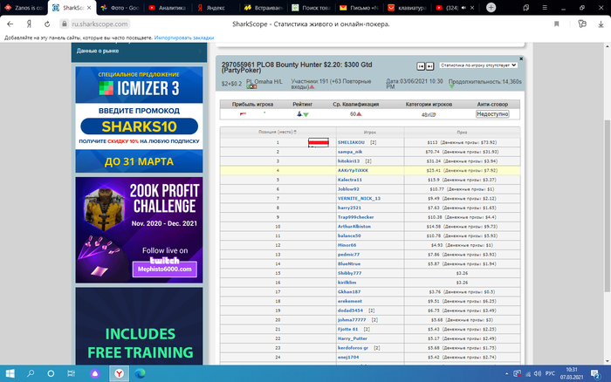This screenshot has width=611, height=382.
Task: Open the notification center
Action: pos(595,374)
